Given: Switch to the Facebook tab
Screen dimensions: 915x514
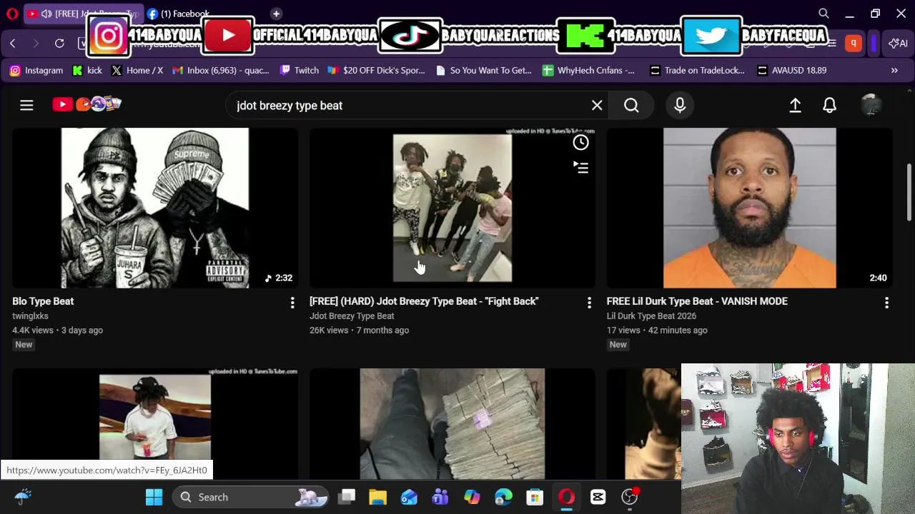Looking at the screenshot, I should pos(179,14).
